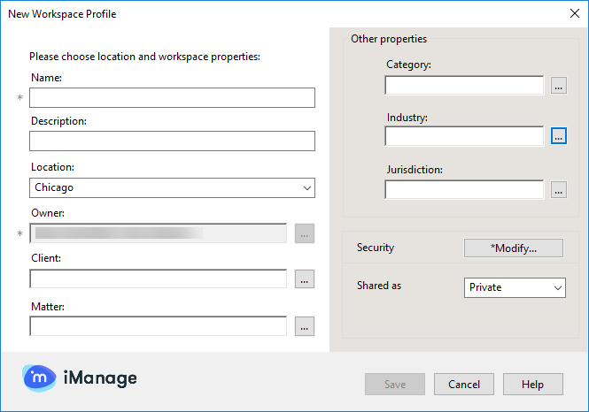Click the iManage logo

point(80,378)
